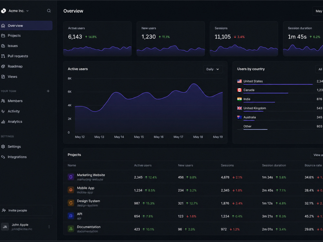Screen dimensions: 323x242
Task: Click the Invite people add-user icon
Action: (x=4, y=210)
